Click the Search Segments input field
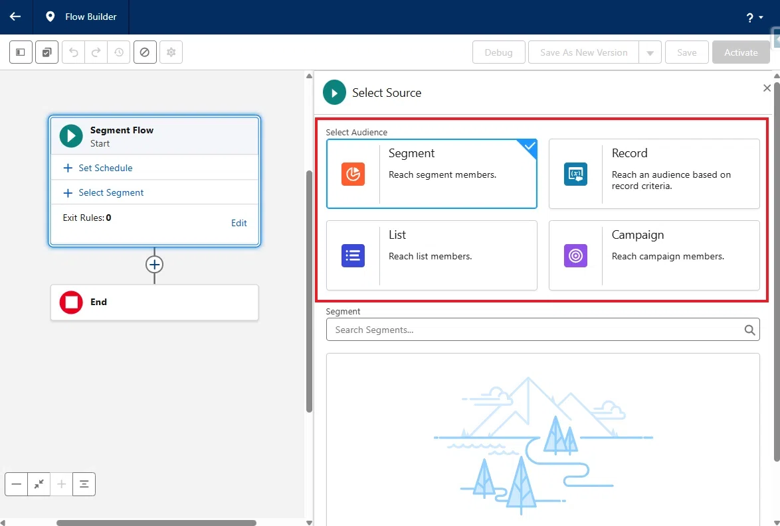The height and width of the screenshot is (526, 780). point(543,330)
